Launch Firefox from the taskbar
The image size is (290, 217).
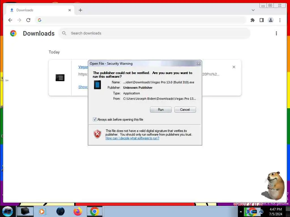point(78,211)
